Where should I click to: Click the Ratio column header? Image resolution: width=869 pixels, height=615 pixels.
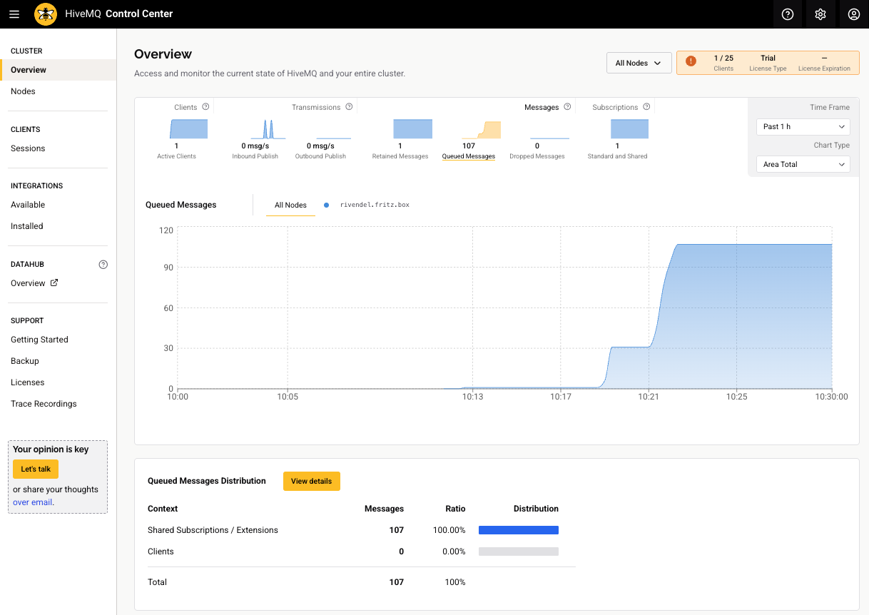[455, 509]
